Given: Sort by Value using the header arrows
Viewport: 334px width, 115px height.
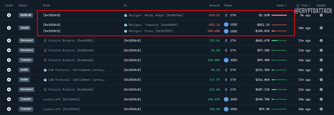Looking at the screenshot, I should [x=286, y=5].
